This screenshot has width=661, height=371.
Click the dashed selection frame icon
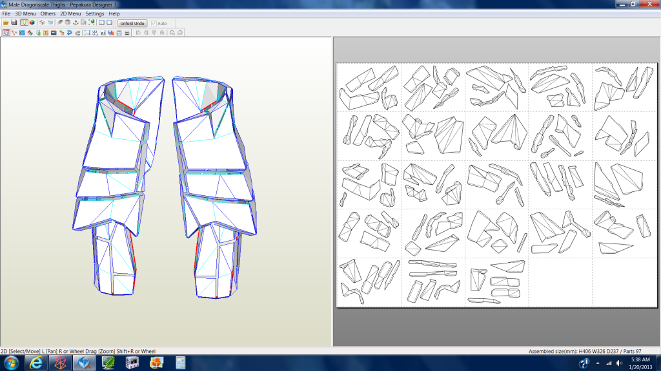(x=87, y=33)
